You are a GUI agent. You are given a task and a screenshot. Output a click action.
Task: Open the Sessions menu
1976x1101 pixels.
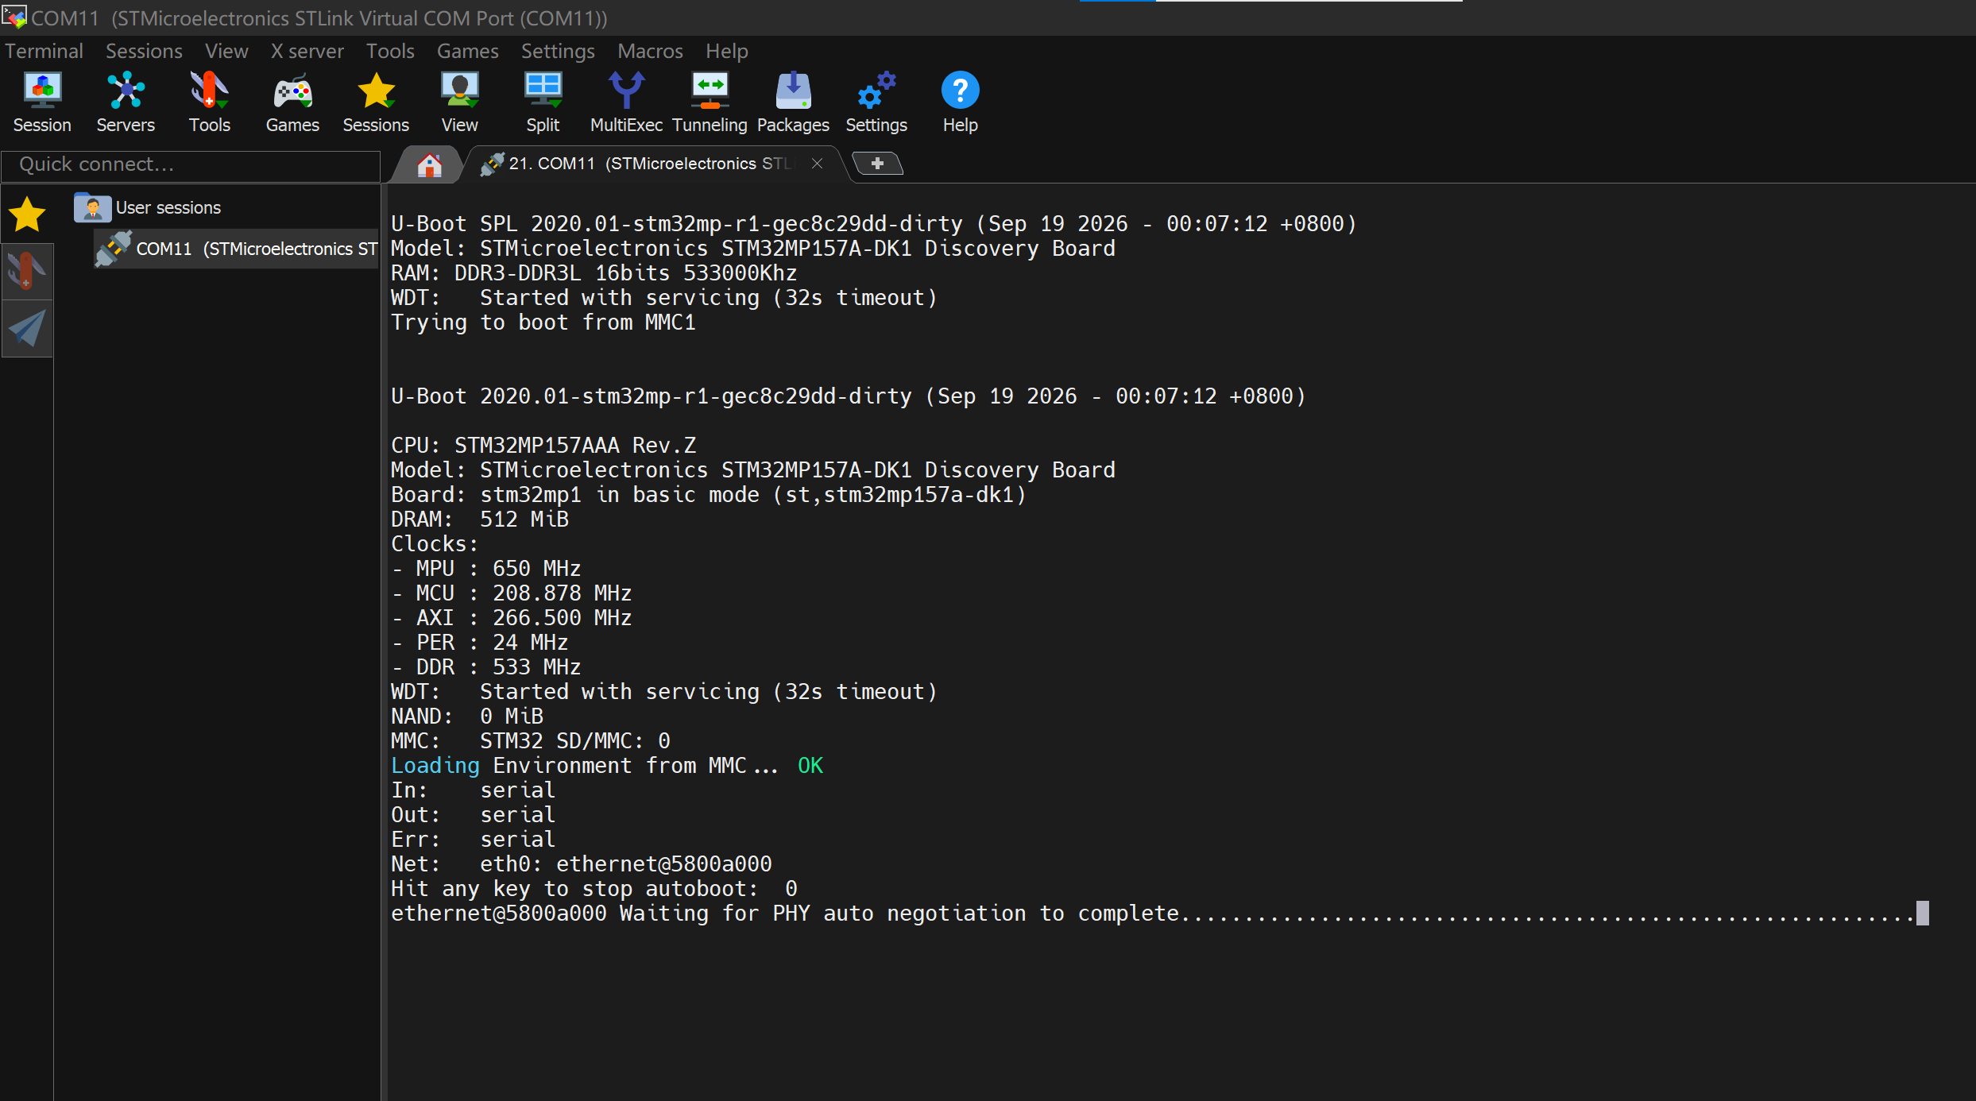click(x=144, y=51)
